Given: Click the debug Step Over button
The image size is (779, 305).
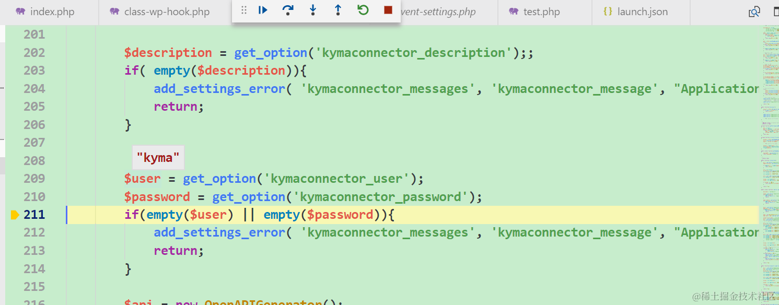Looking at the screenshot, I should coord(288,10).
